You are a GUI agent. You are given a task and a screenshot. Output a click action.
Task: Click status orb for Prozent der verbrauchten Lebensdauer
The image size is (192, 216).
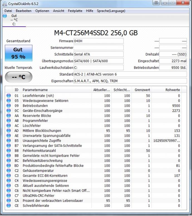9,200
